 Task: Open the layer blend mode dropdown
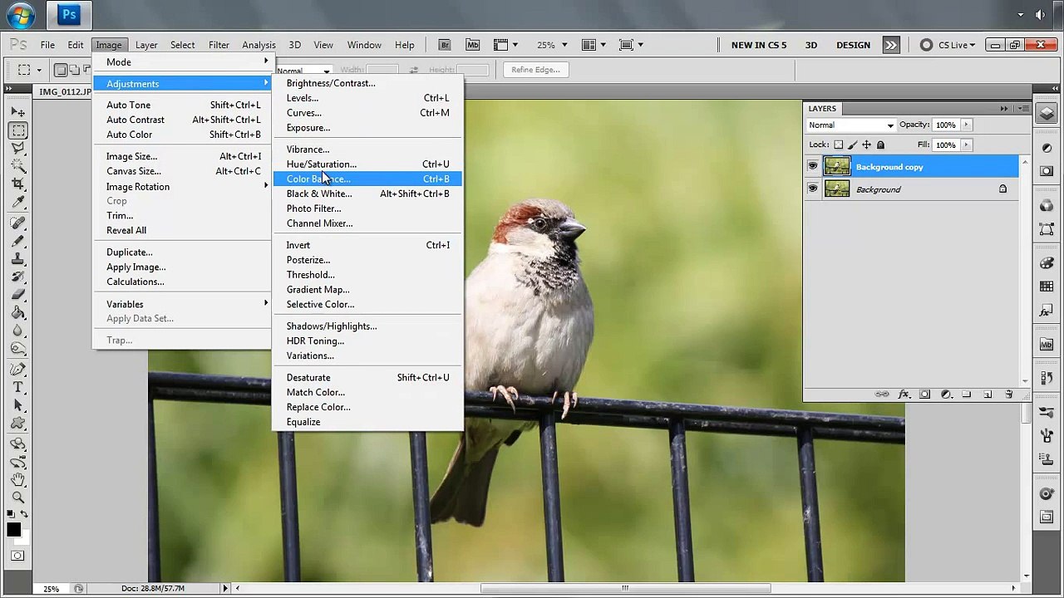coord(851,125)
